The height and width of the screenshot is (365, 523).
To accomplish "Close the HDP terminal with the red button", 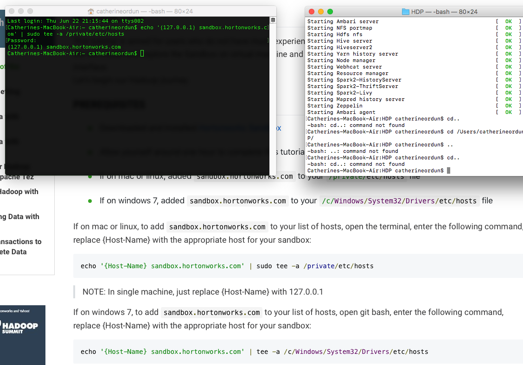I will click(312, 12).
